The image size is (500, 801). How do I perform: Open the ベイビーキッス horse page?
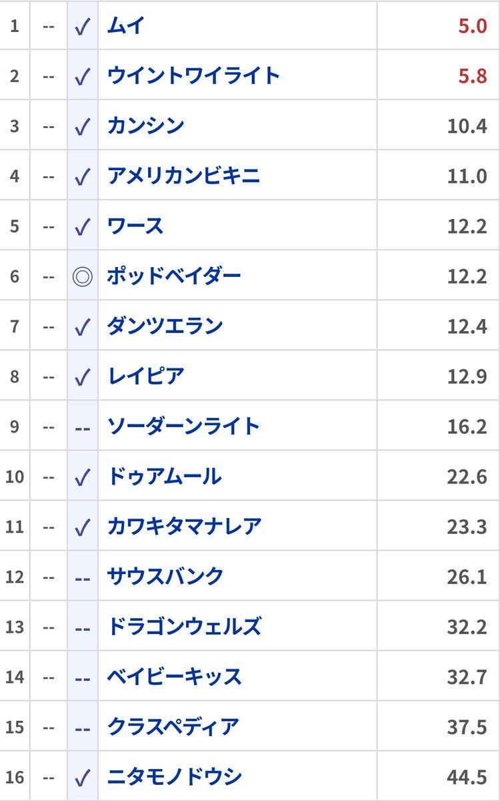(174, 677)
